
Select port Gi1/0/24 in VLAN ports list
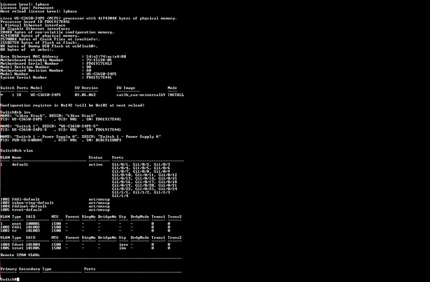(x=167, y=189)
